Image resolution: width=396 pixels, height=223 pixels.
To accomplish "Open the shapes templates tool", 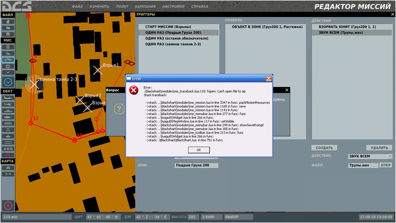I will 8,149.
